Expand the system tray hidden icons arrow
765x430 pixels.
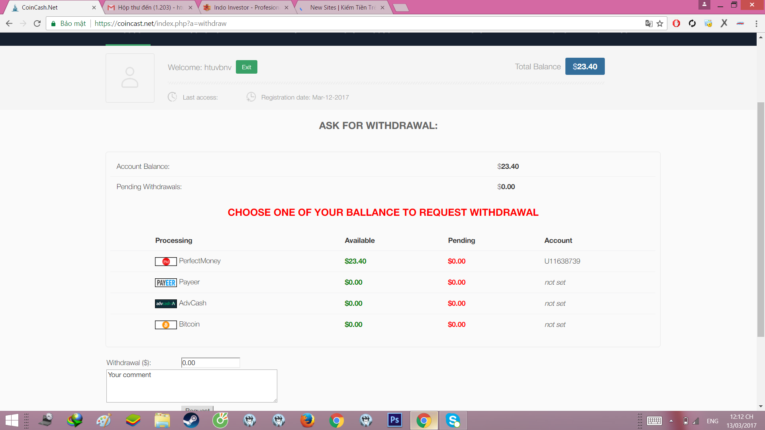pos(671,421)
